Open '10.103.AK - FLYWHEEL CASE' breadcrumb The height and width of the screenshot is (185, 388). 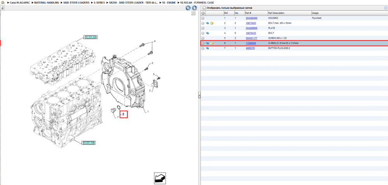pyautogui.click(x=197, y=2)
